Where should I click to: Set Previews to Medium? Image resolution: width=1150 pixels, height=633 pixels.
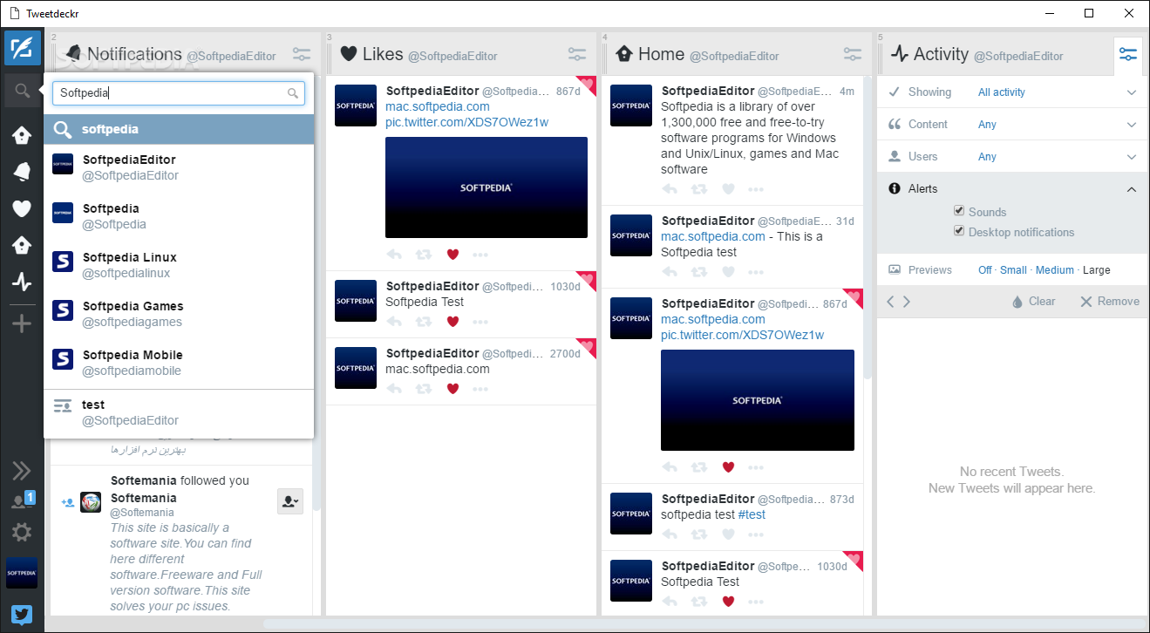pyautogui.click(x=1055, y=270)
